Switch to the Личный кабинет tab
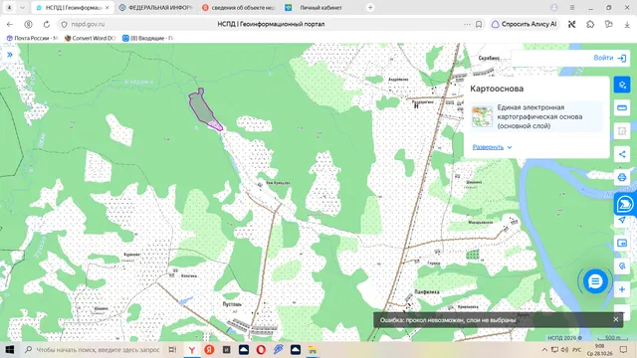 point(320,8)
